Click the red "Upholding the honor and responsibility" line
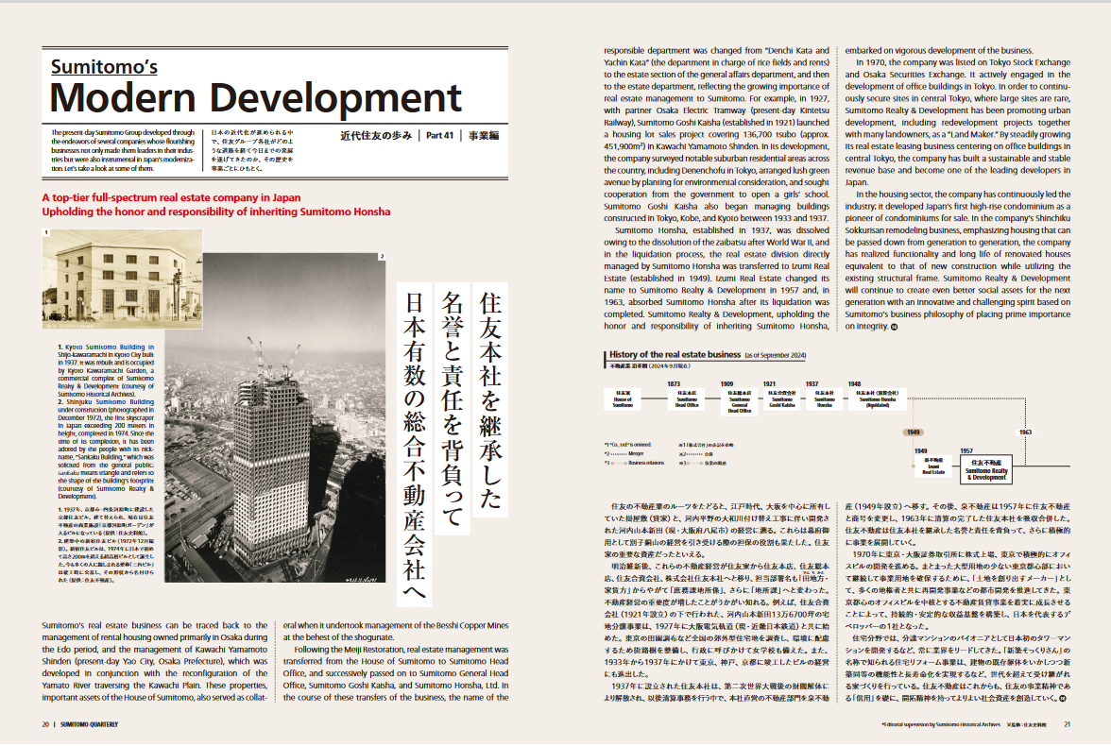The height and width of the screenshot is (746, 1111). [x=216, y=212]
